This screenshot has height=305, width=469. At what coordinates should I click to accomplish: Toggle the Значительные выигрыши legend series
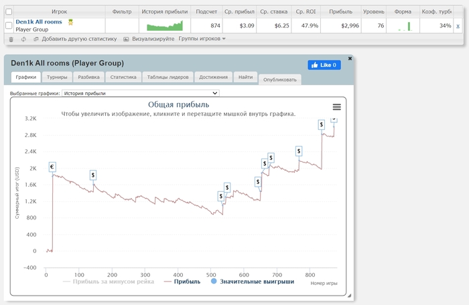253,282
